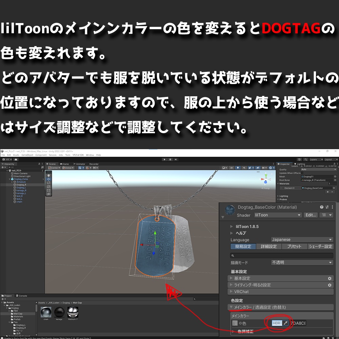This screenshot has height=339, width=339.
Task: Switch to the Game tab
Action: tap(64, 164)
